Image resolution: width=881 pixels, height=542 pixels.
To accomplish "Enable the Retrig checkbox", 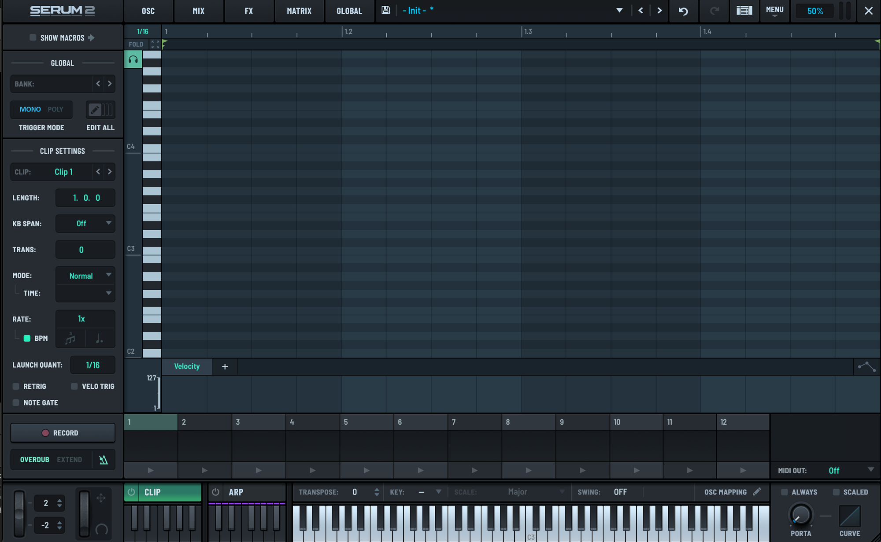I will [16, 387].
